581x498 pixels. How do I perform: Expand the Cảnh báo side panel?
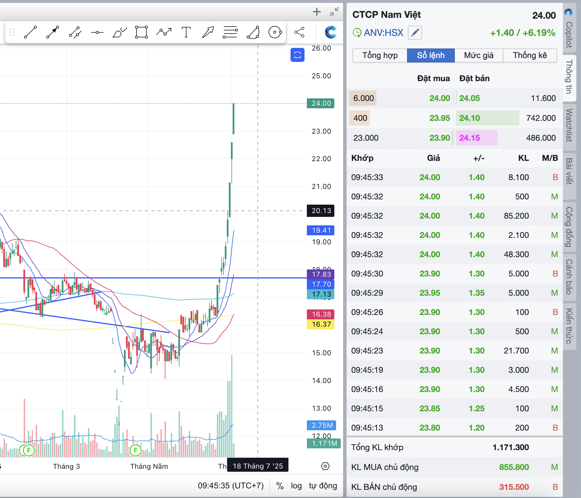click(x=569, y=277)
